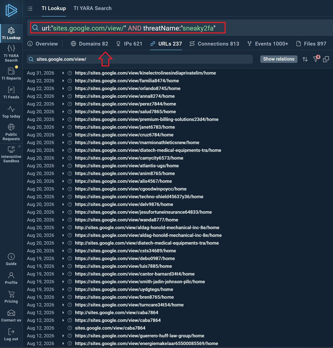Select the TI Lookup top tab
Image resolution: width=333 pixels, height=348 pixels.
coord(54,8)
